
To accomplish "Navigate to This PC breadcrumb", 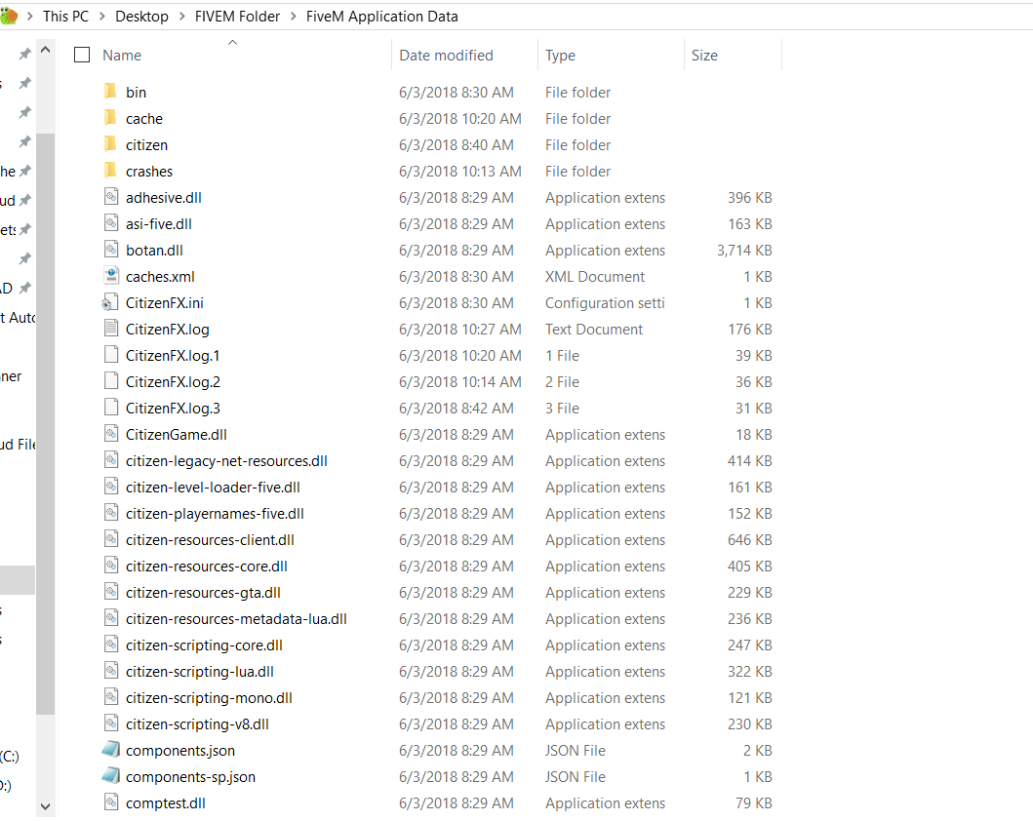I will pos(66,17).
